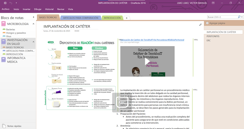Switch to the BASES TEORICAS section tab
244x129 pixels.
click(48, 17)
